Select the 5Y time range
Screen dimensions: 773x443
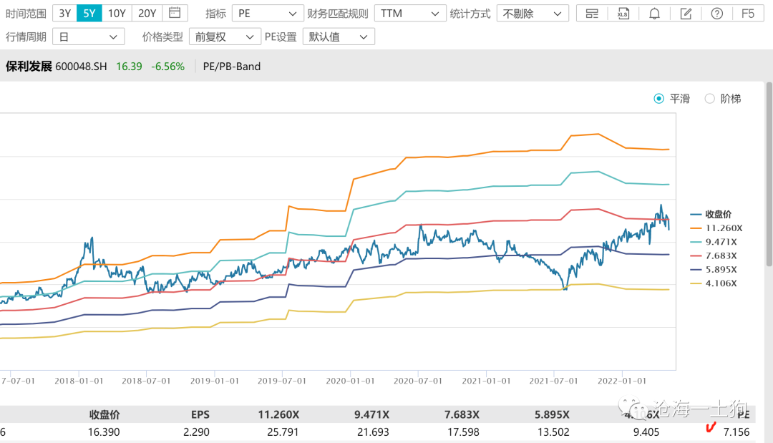pyautogui.click(x=89, y=14)
